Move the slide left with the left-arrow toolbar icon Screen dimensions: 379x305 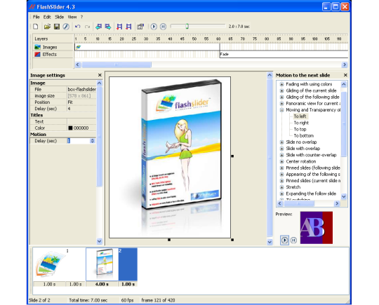click(99, 27)
